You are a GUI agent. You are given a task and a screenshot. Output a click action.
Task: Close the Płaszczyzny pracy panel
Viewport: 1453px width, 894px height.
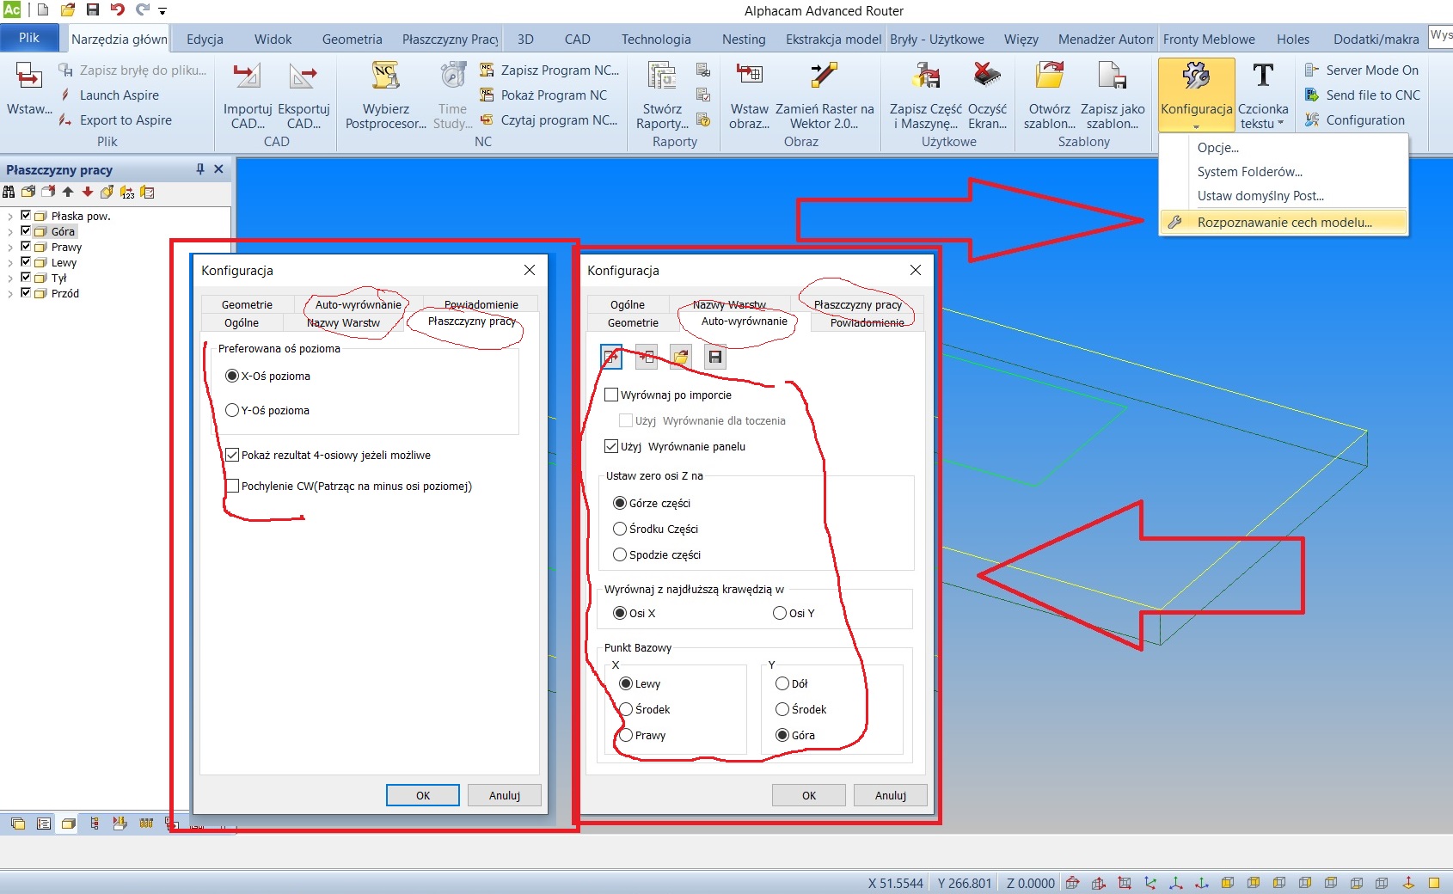point(218,169)
